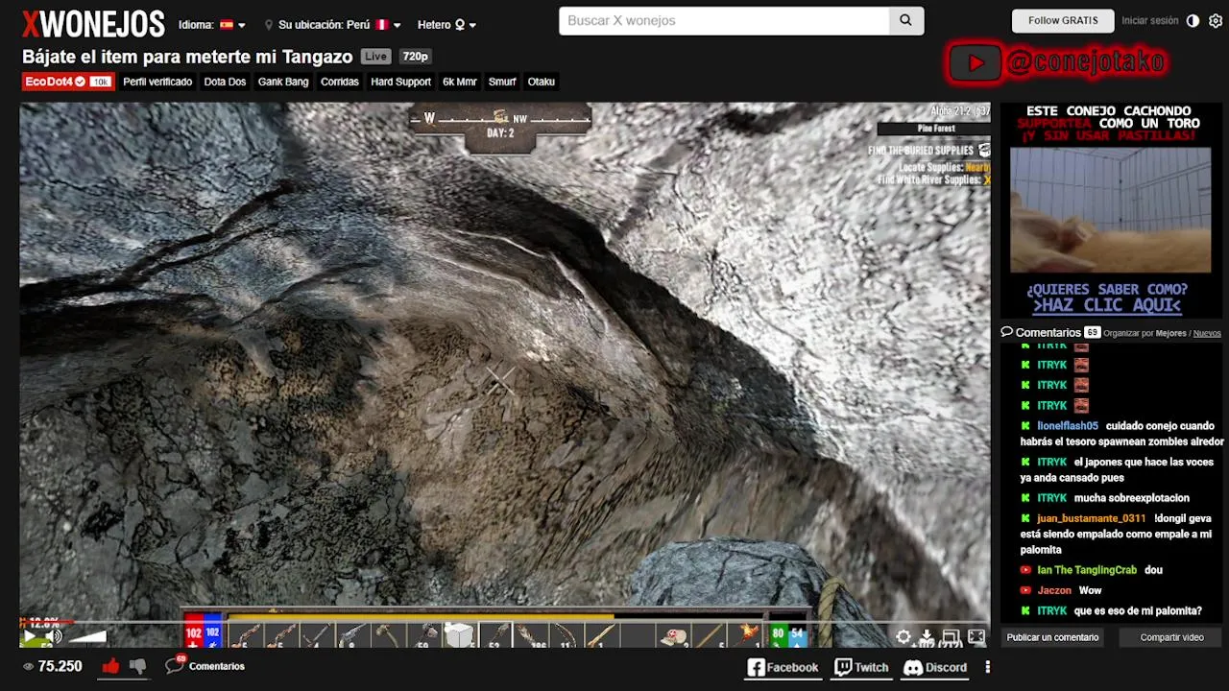Click the Iniciar sesión link

(x=1149, y=20)
